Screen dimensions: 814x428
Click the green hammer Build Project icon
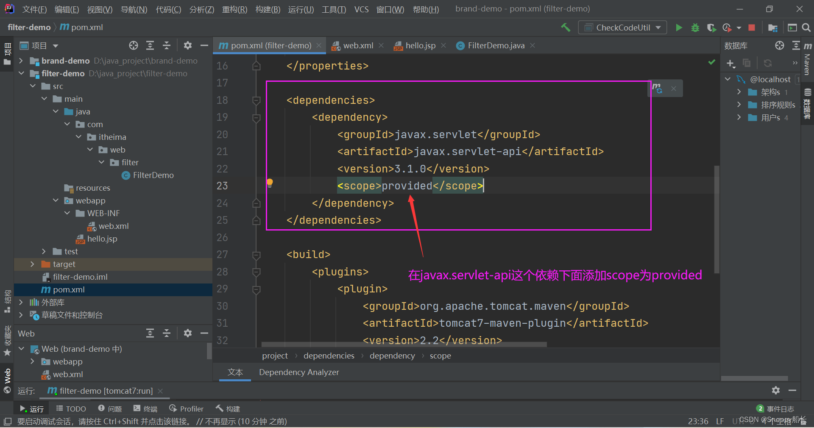click(x=566, y=28)
